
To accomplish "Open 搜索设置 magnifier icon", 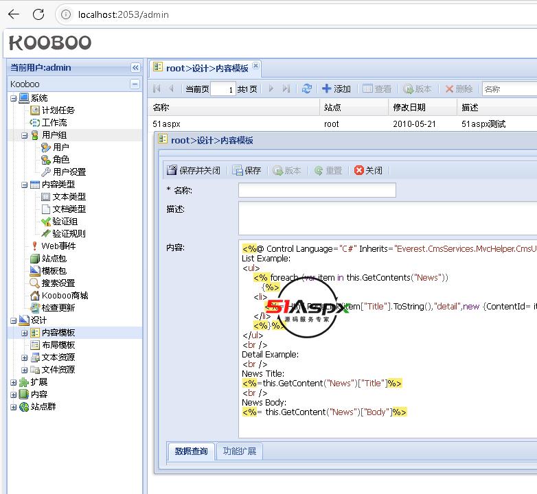I will click(35, 283).
